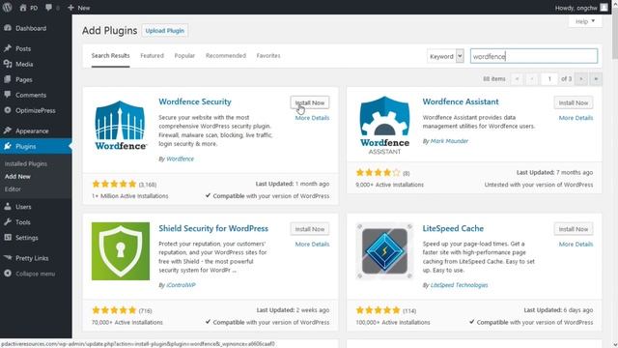This screenshot has width=618, height=348.
Task: Click Collapse menu in sidebar
Action: [36, 274]
